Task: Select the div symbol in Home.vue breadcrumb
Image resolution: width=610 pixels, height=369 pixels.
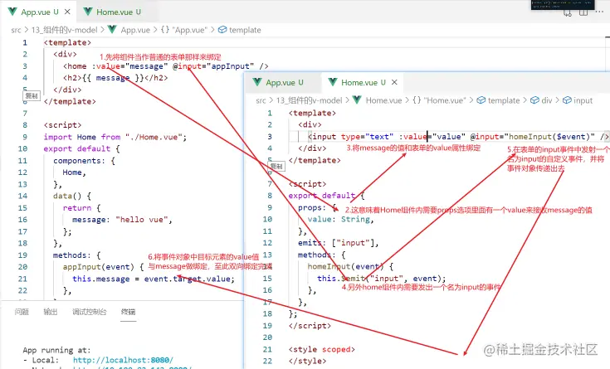Action: (541, 100)
